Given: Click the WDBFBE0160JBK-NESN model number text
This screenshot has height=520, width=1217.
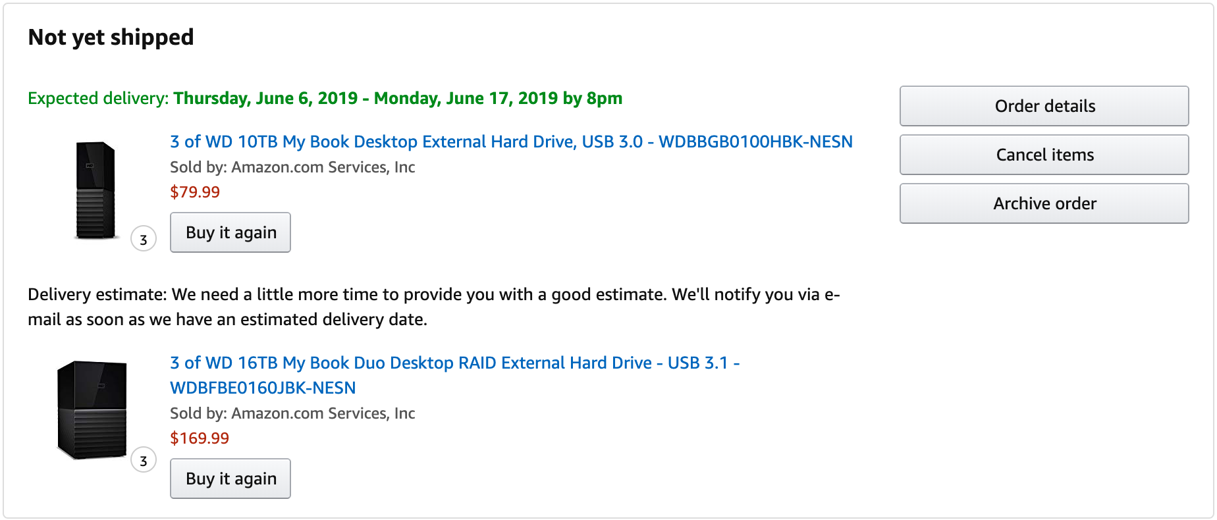Looking at the screenshot, I should click(x=263, y=388).
